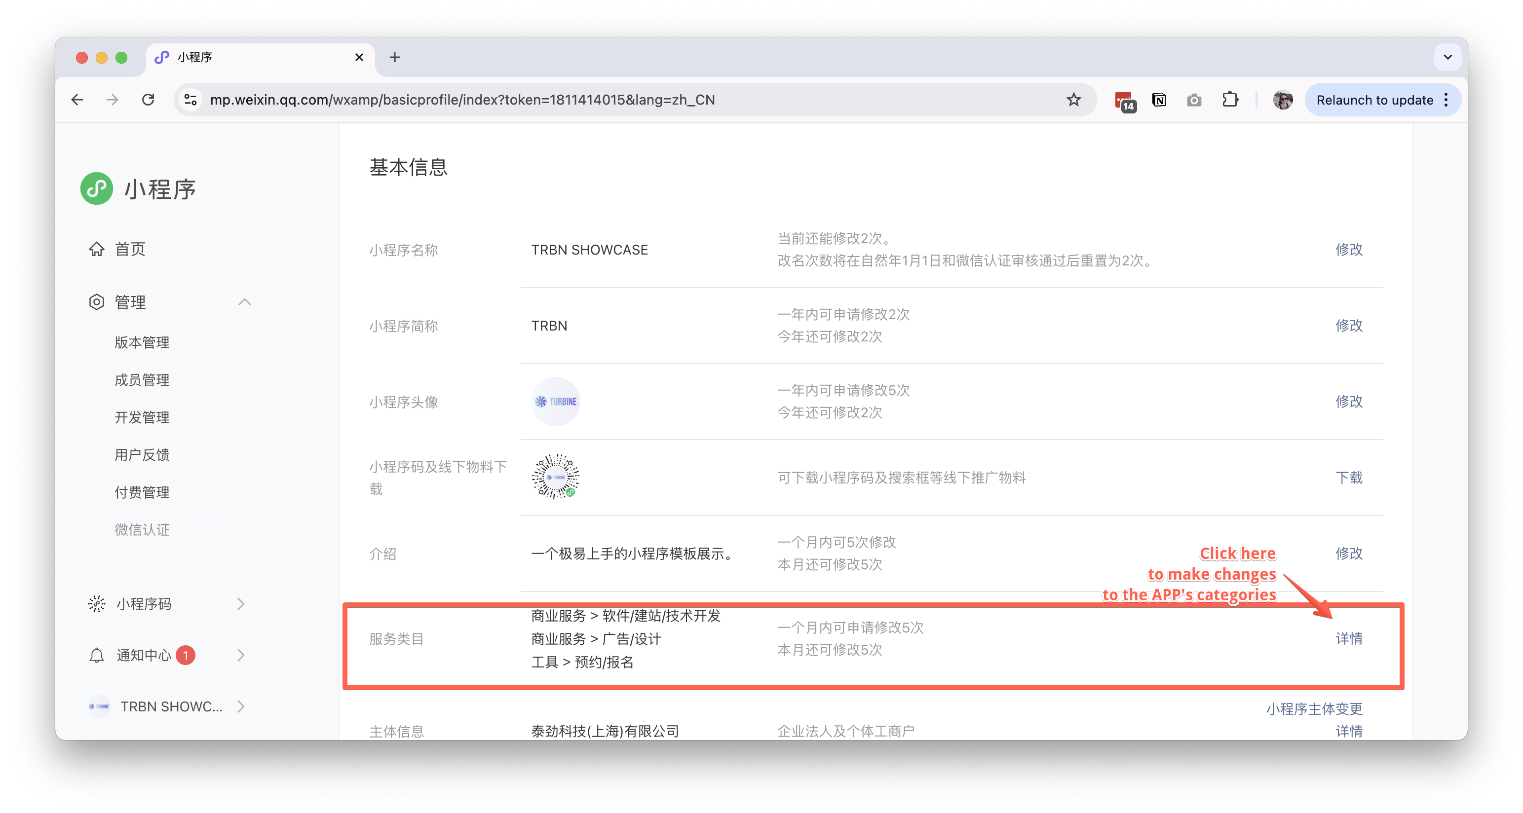Screen dimensions: 1523x813
Task: Click the Extensions puzzle icon
Action: (x=1230, y=100)
